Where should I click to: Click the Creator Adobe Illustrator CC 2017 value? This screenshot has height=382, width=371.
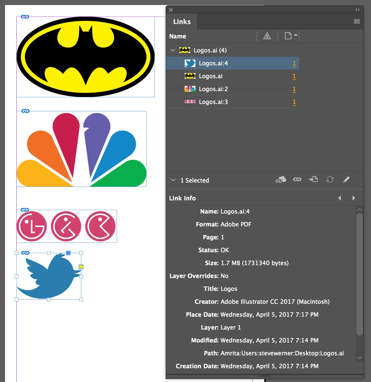coord(275,302)
